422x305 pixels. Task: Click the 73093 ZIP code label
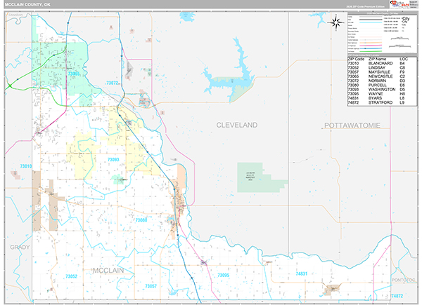point(112,160)
